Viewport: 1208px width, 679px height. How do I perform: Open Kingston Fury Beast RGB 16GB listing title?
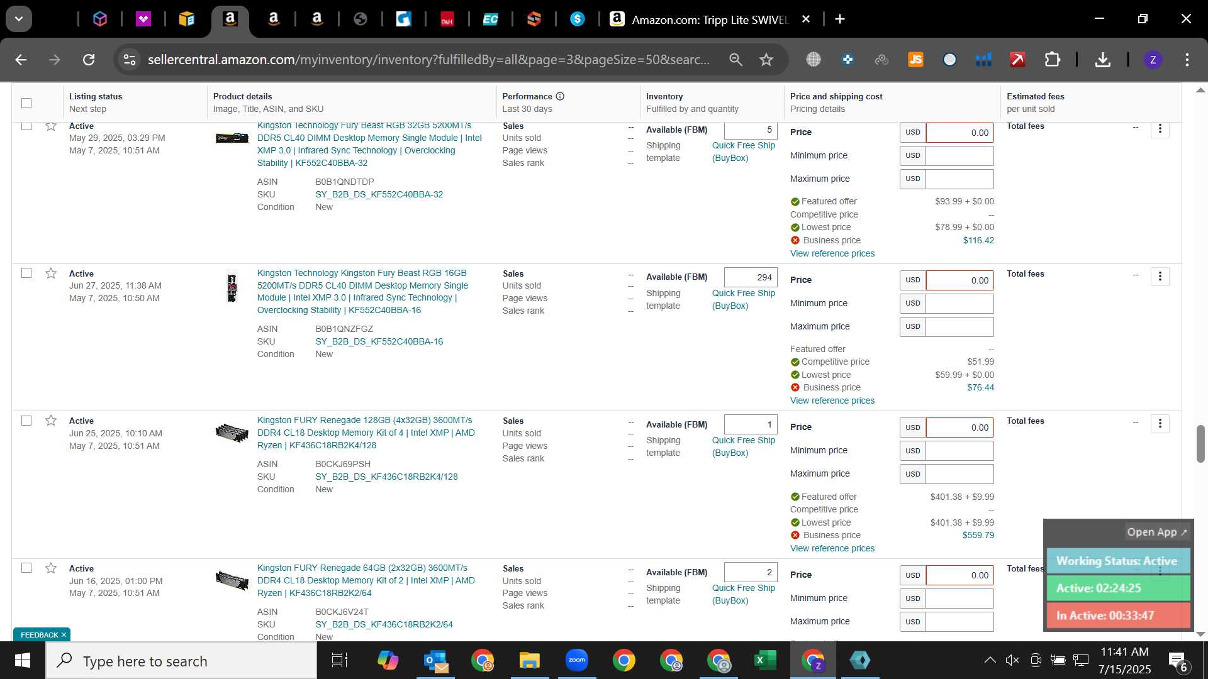pyautogui.click(x=362, y=292)
